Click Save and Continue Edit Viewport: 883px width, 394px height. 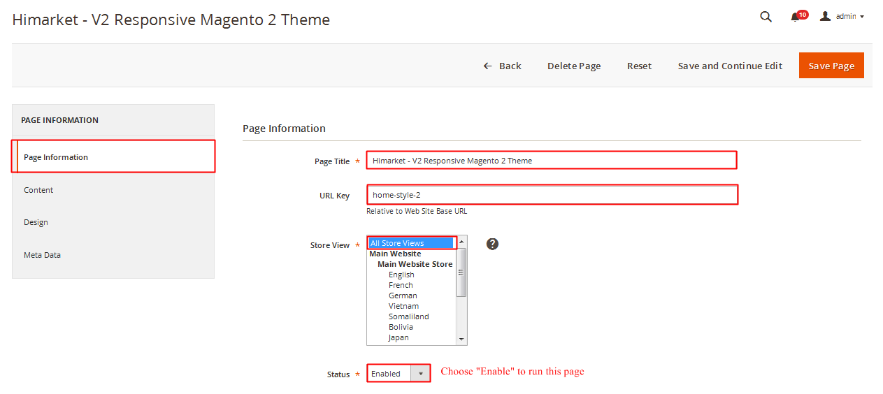[730, 66]
